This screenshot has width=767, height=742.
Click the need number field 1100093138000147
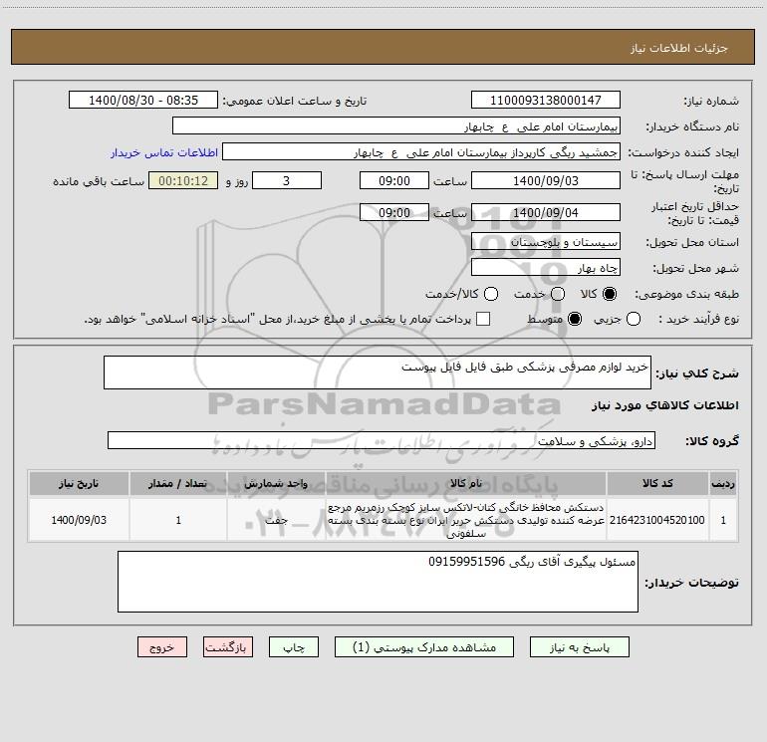tap(546, 100)
